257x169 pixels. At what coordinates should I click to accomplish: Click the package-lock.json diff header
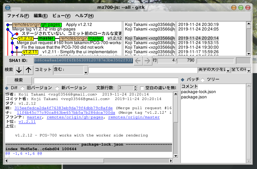pyautogui.click(x=89, y=145)
